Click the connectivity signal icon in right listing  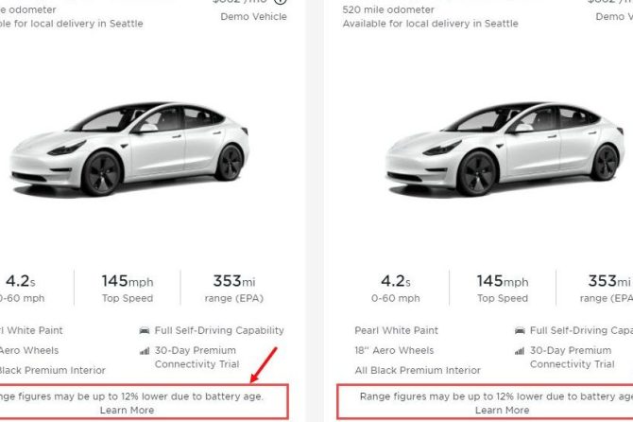tap(520, 351)
